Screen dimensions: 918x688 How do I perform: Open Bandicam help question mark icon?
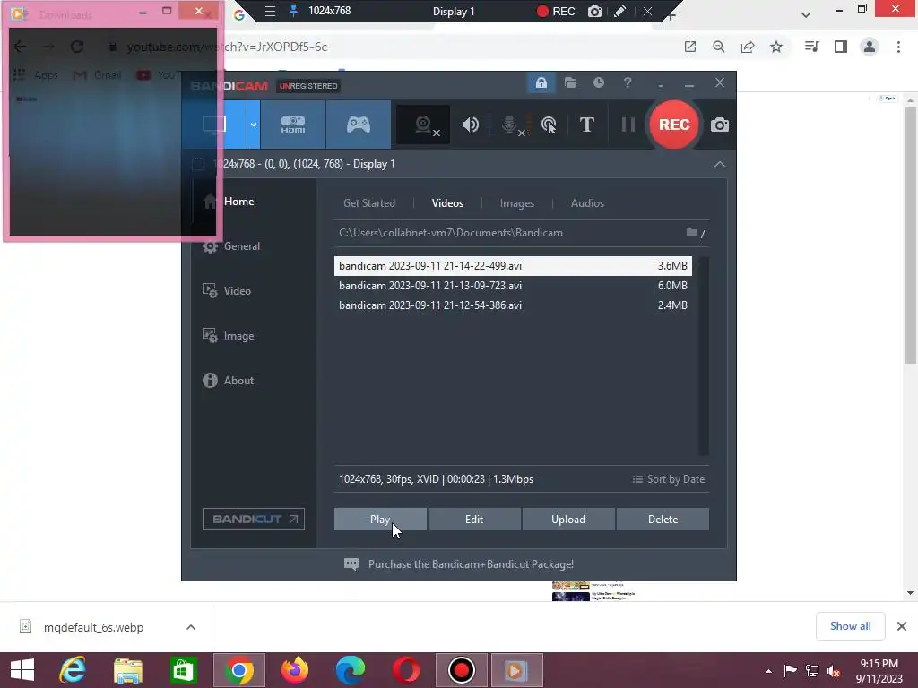click(x=627, y=83)
